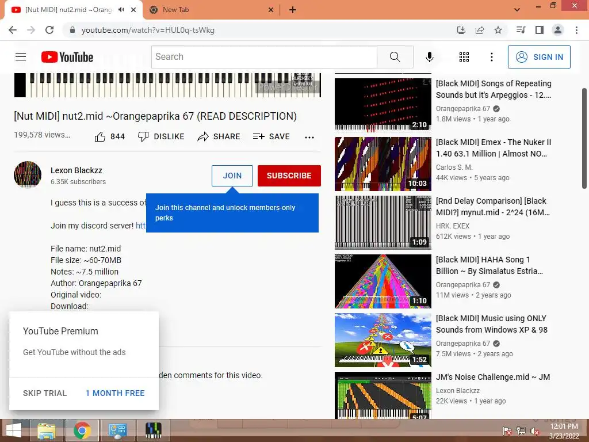Open the piano app in taskbar
This screenshot has width=589, height=442.
pos(153,430)
